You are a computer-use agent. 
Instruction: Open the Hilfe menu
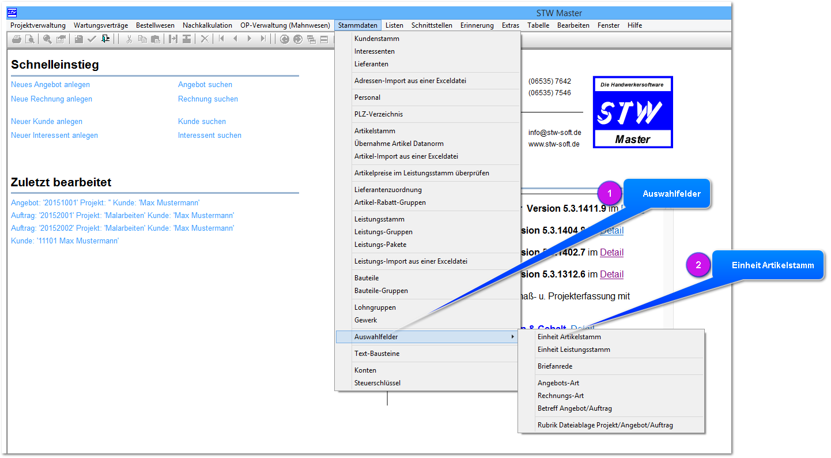634,25
